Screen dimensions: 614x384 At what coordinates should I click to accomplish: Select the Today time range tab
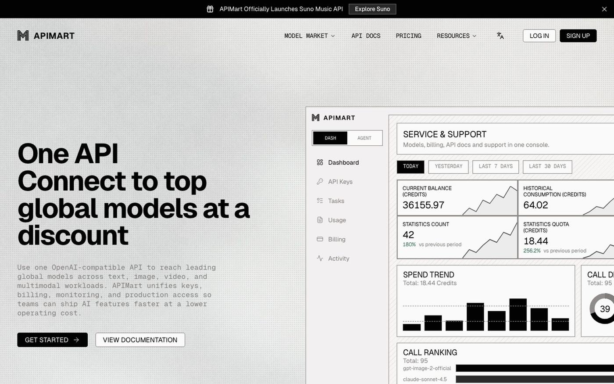tap(411, 166)
